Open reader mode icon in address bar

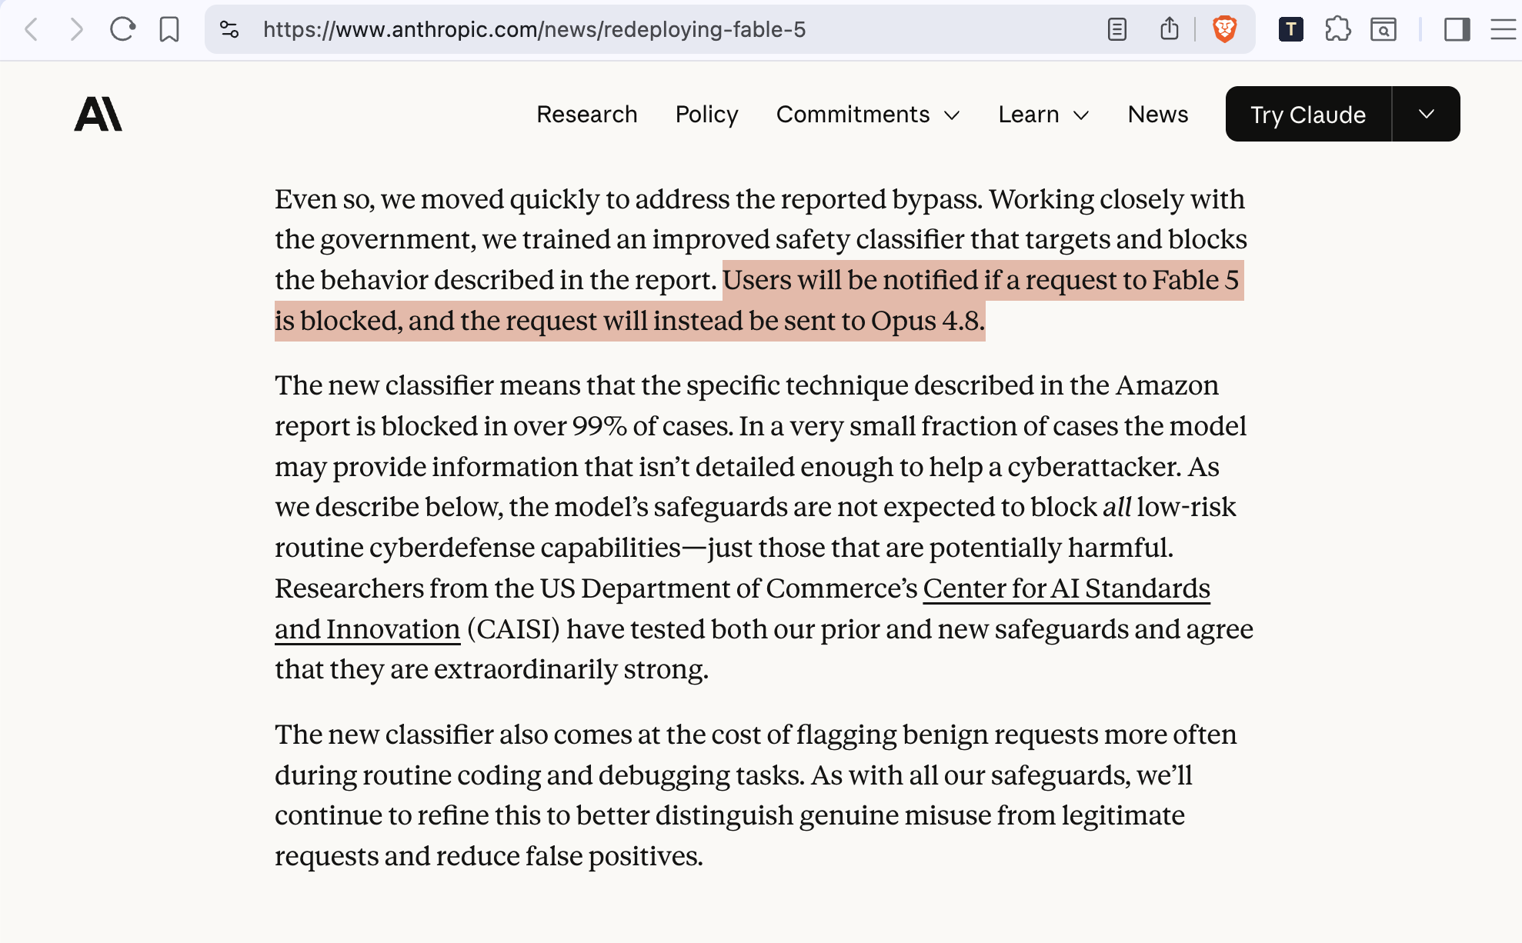[1116, 30]
